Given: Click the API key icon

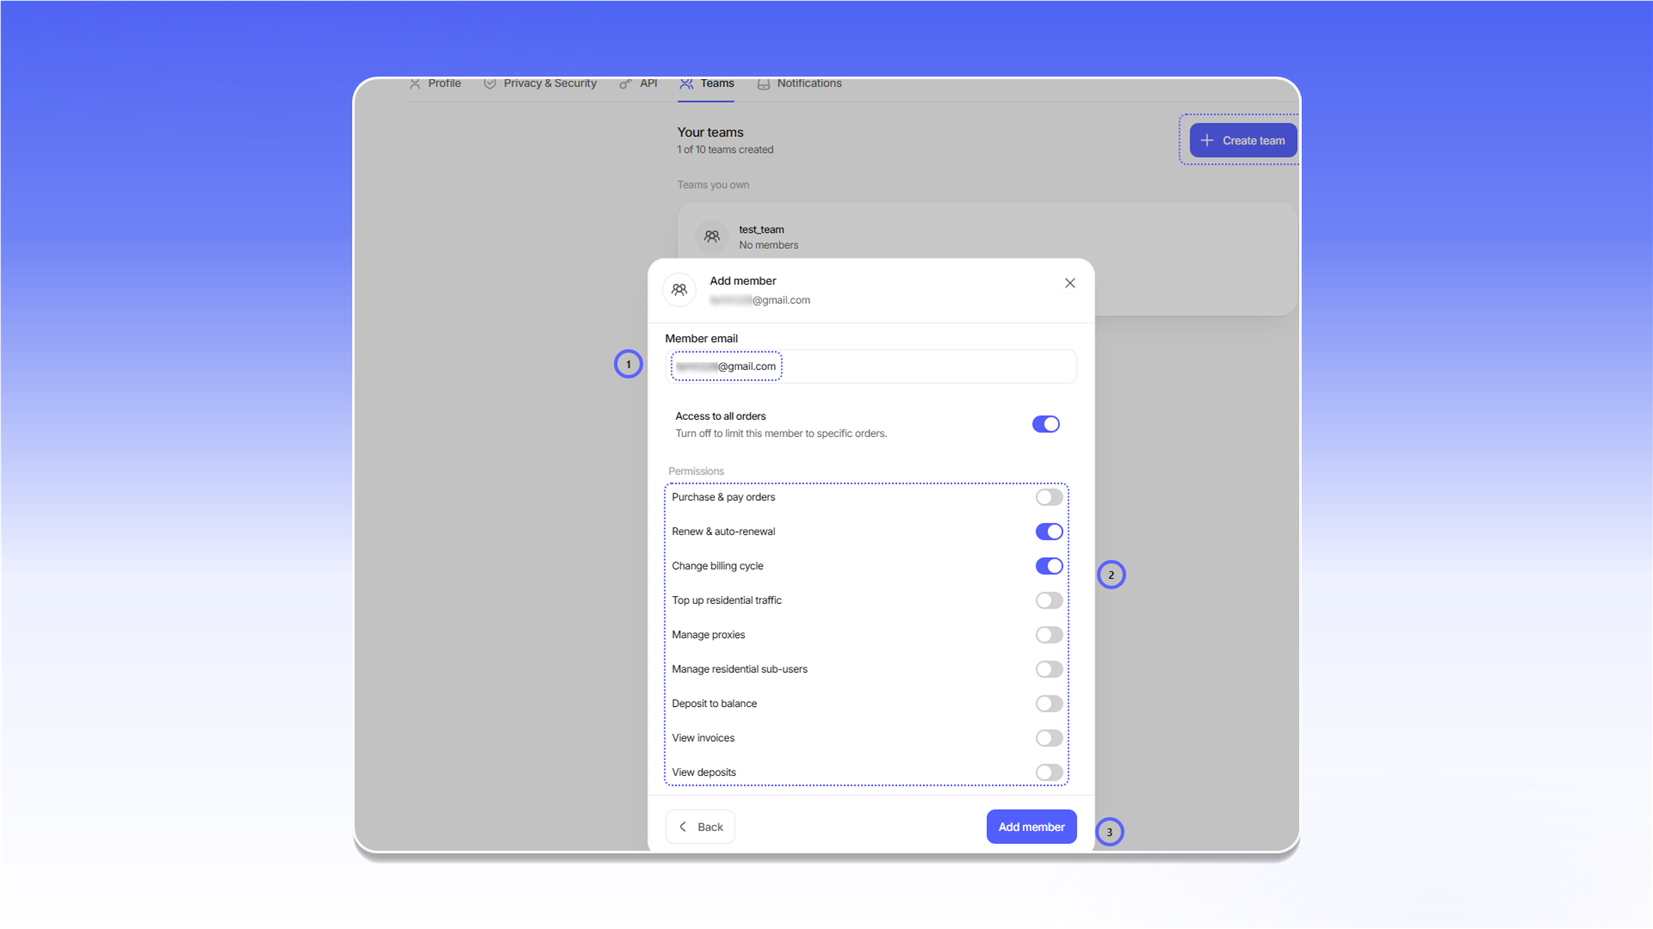Looking at the screenshot, I should coord(626,83).
